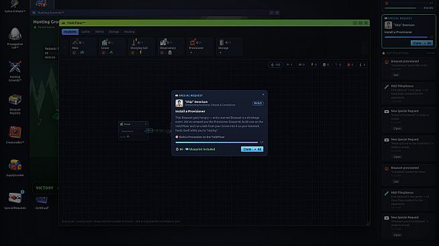The width and height of the screenshot is (439, 246).
Task: Select the Mine machine card
Action: coord(83,46)
